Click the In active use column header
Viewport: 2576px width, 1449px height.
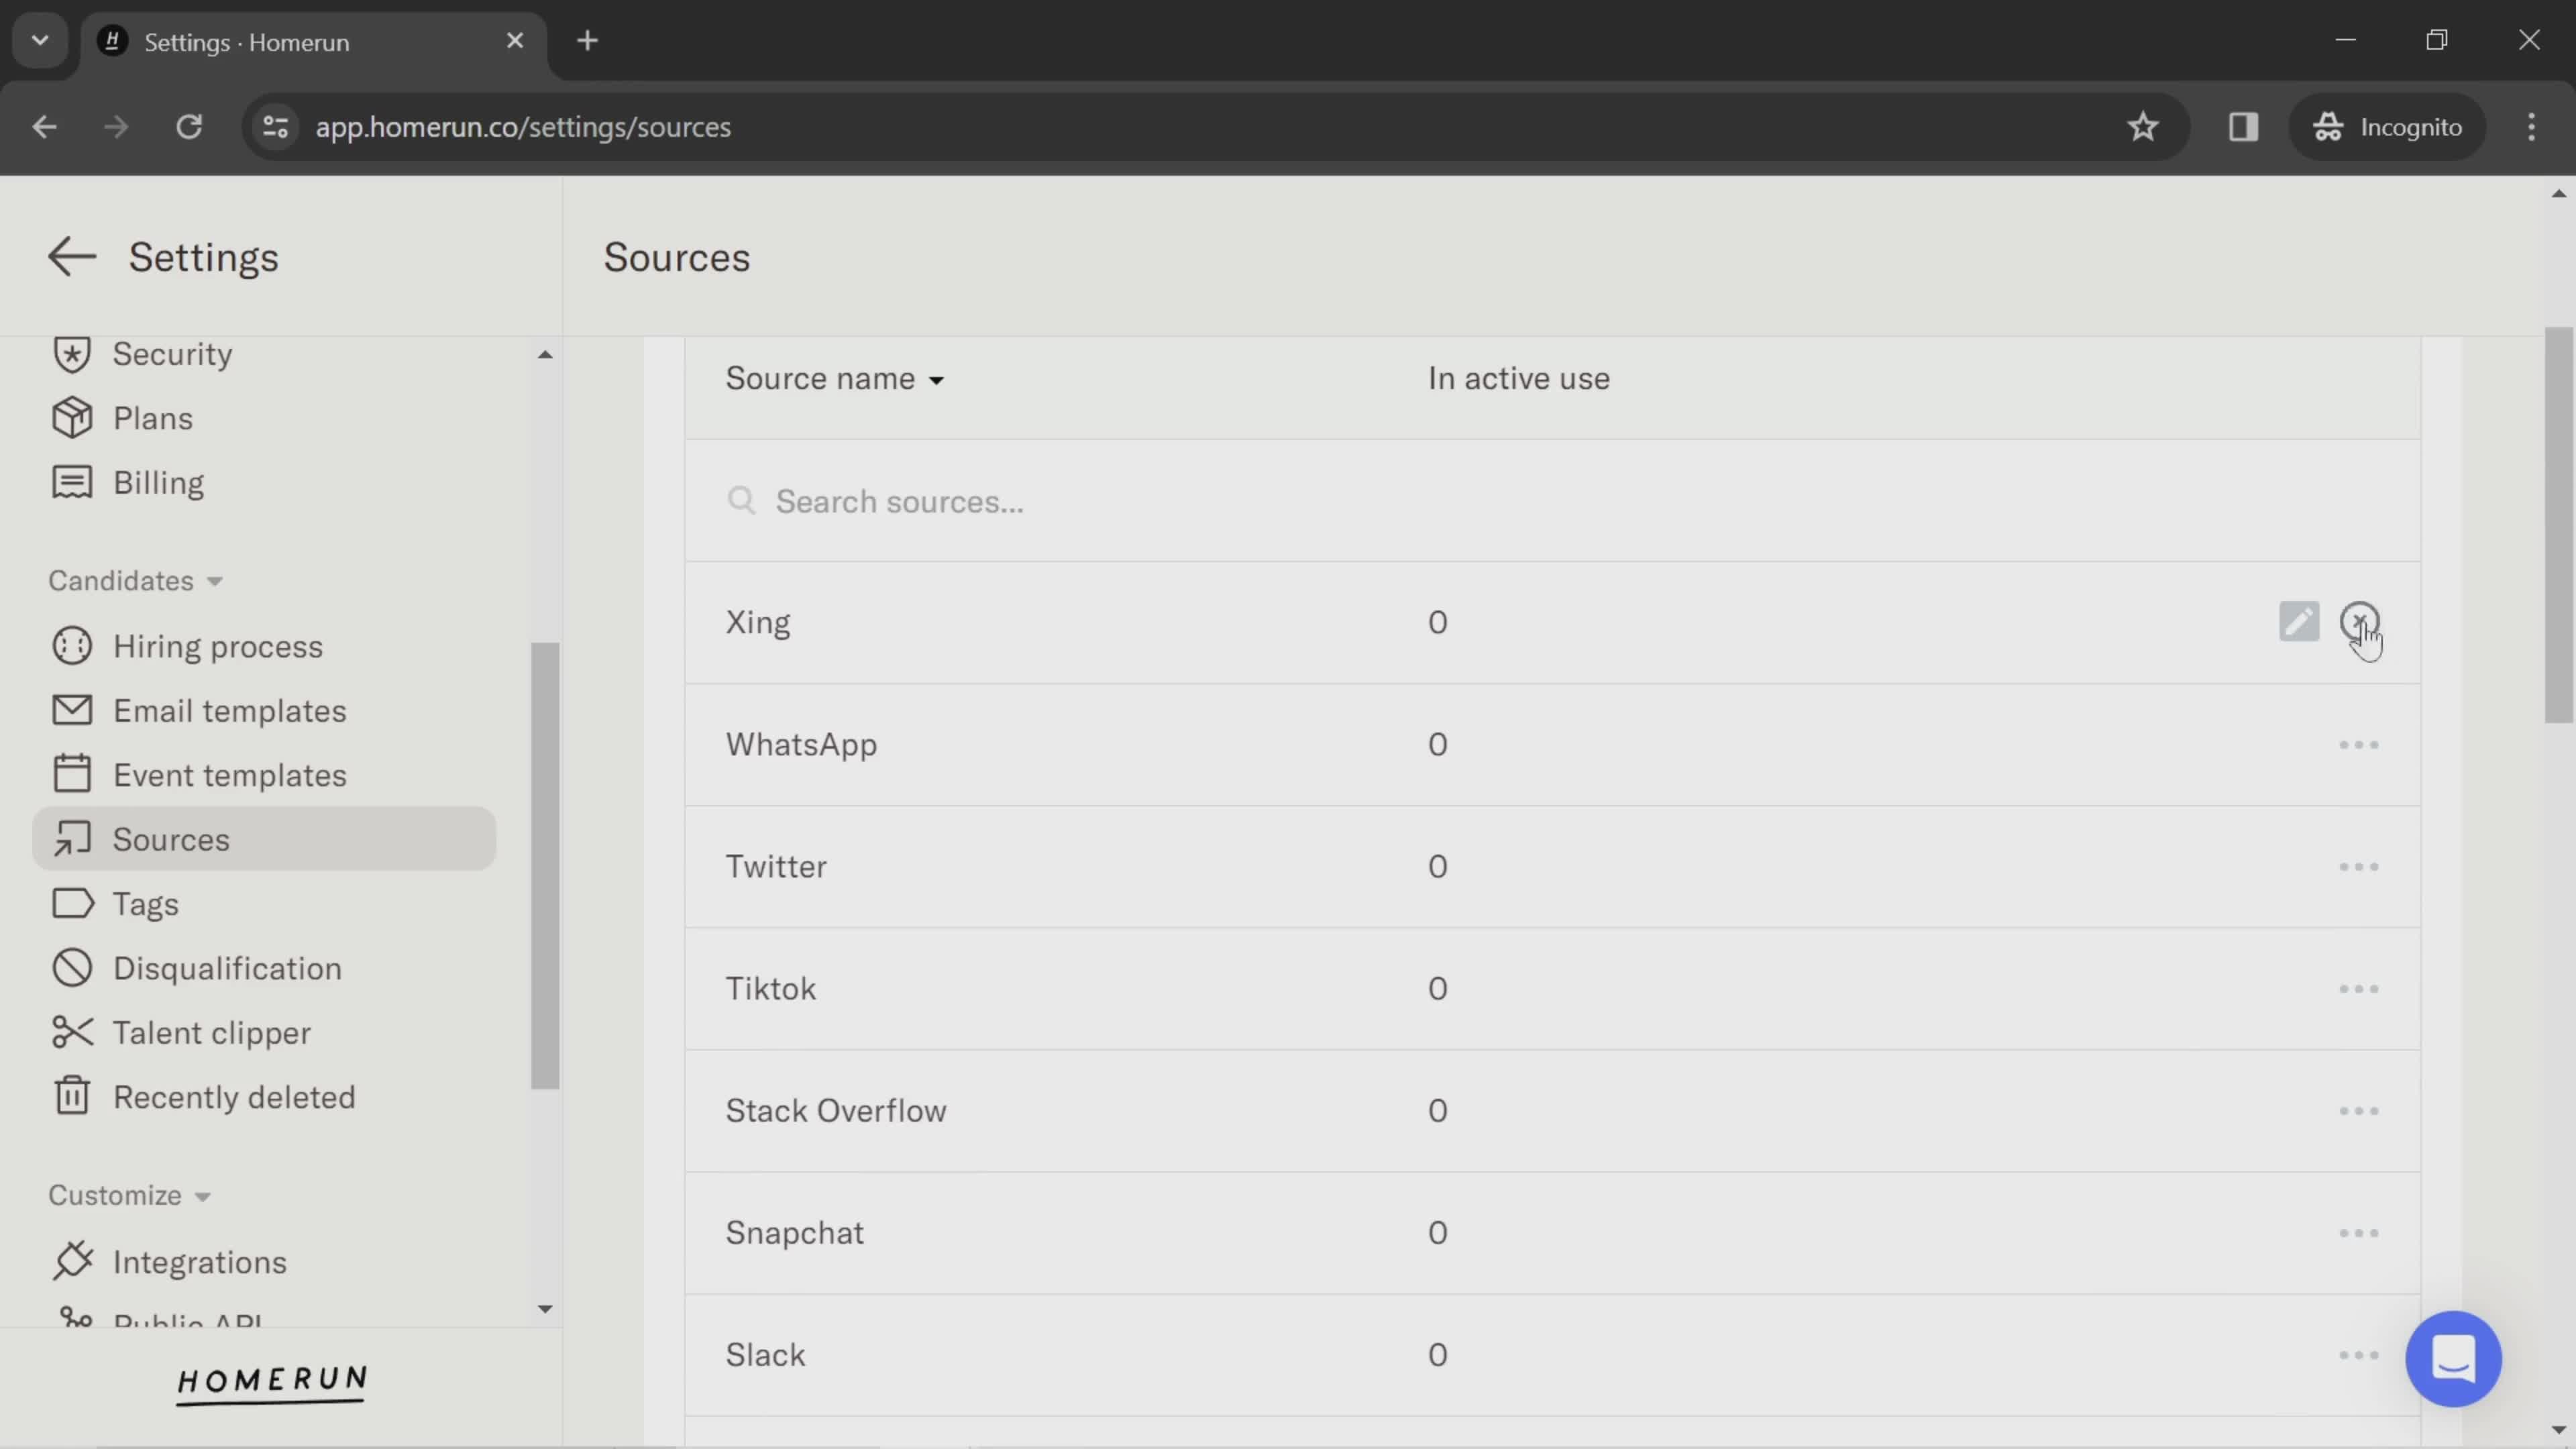[1518, 378]
